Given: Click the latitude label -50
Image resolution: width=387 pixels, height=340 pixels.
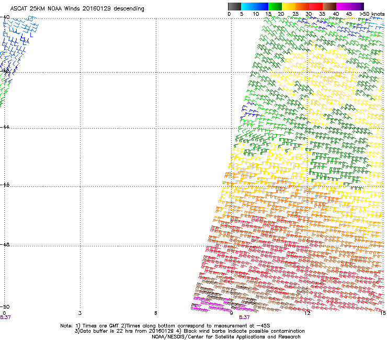Looking at the screenshot, I should pyautogui.click(x=5, y=307).
